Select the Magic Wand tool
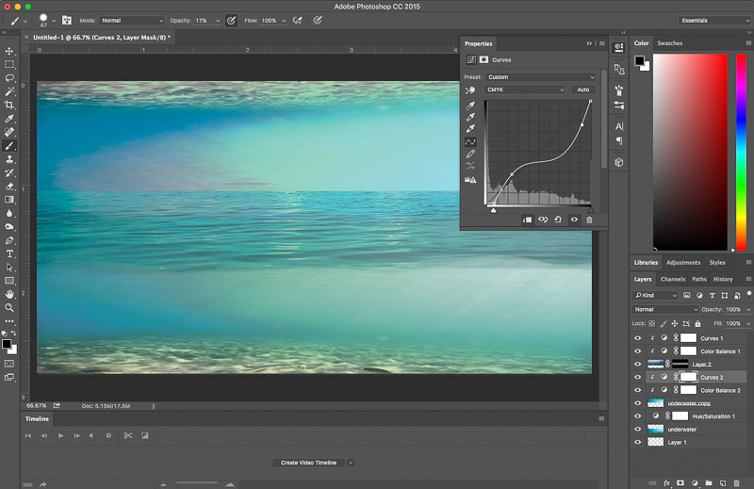The height and width of the screenshot is (489, 754). pyautogui.click(x=9, y=91)
